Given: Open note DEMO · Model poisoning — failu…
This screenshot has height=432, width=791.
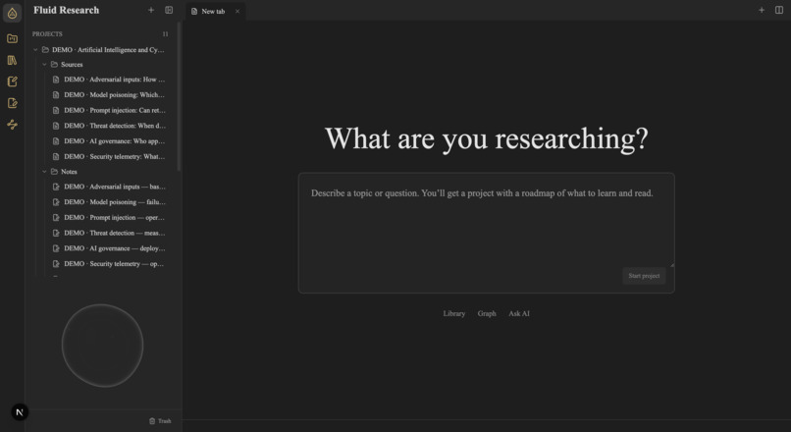Looking at the screenshot, I should coord(115,202).
